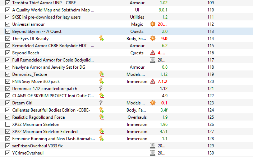The height and width of the screenshot is (157, 253).
Task: Select Realistic Ragdolls and Force name
Action: point(38,117)
